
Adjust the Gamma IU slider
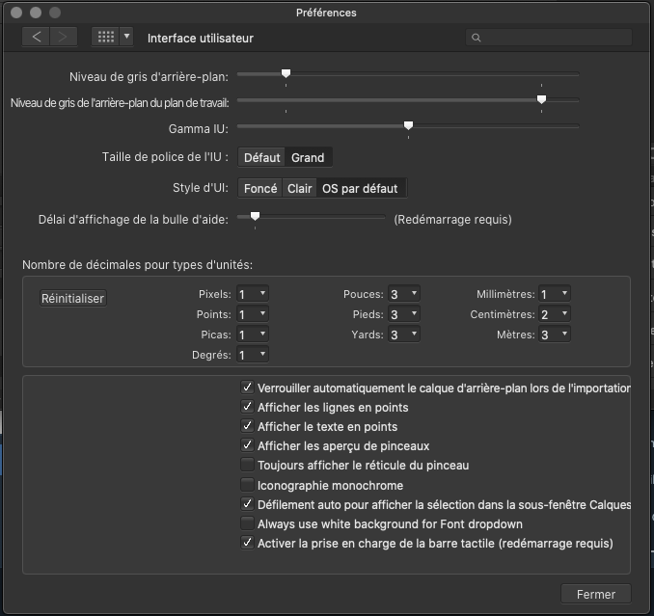(x=408, y=125)
